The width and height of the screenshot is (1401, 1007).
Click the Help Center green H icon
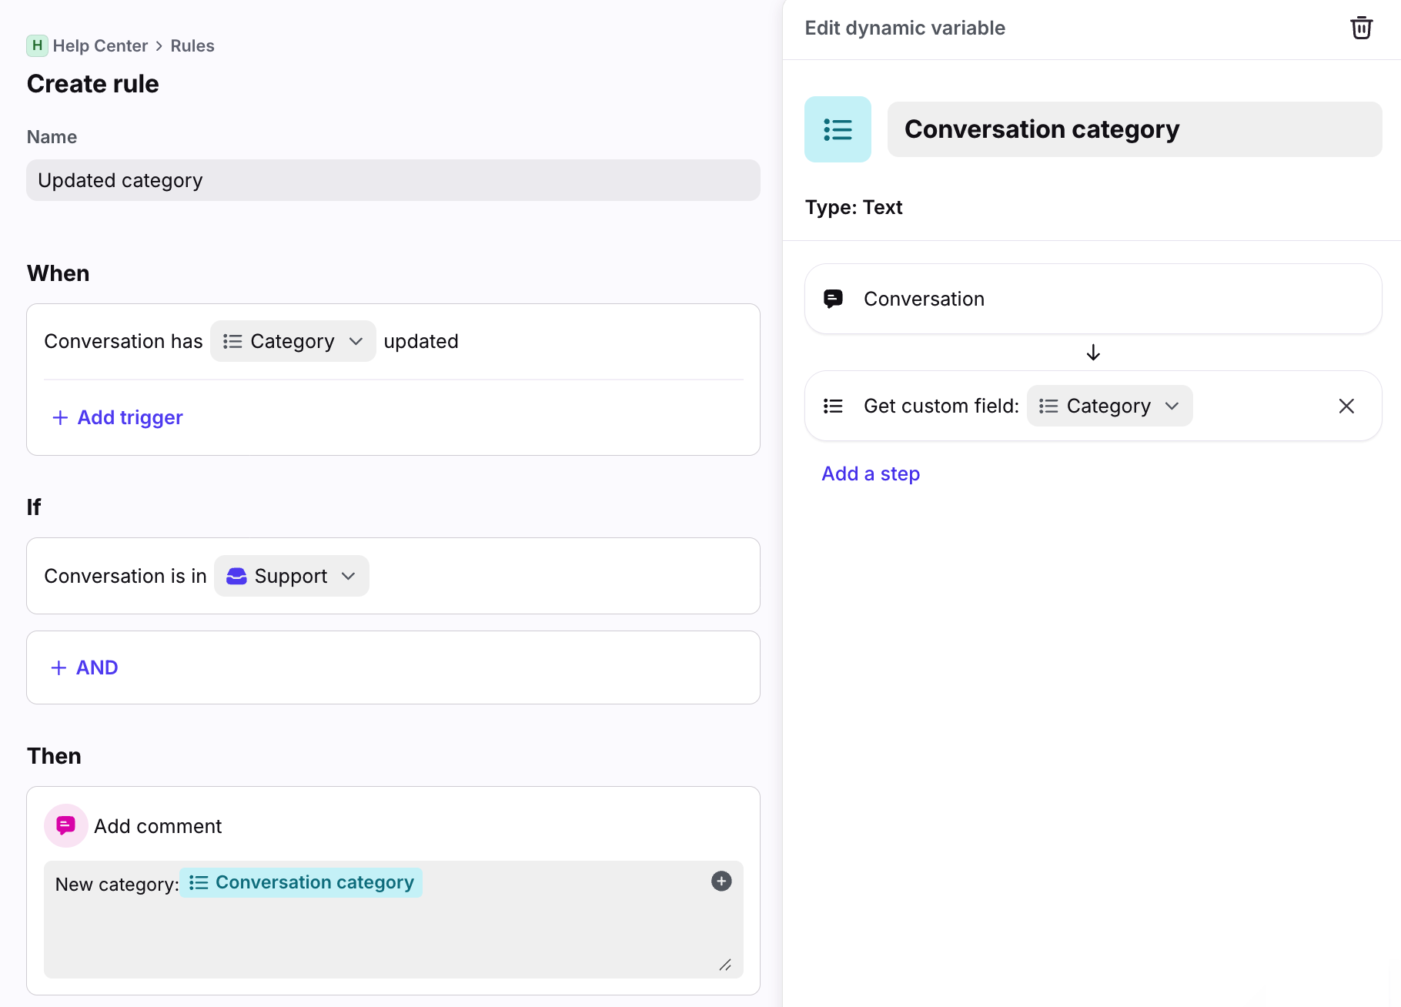(x=37, y=45)
